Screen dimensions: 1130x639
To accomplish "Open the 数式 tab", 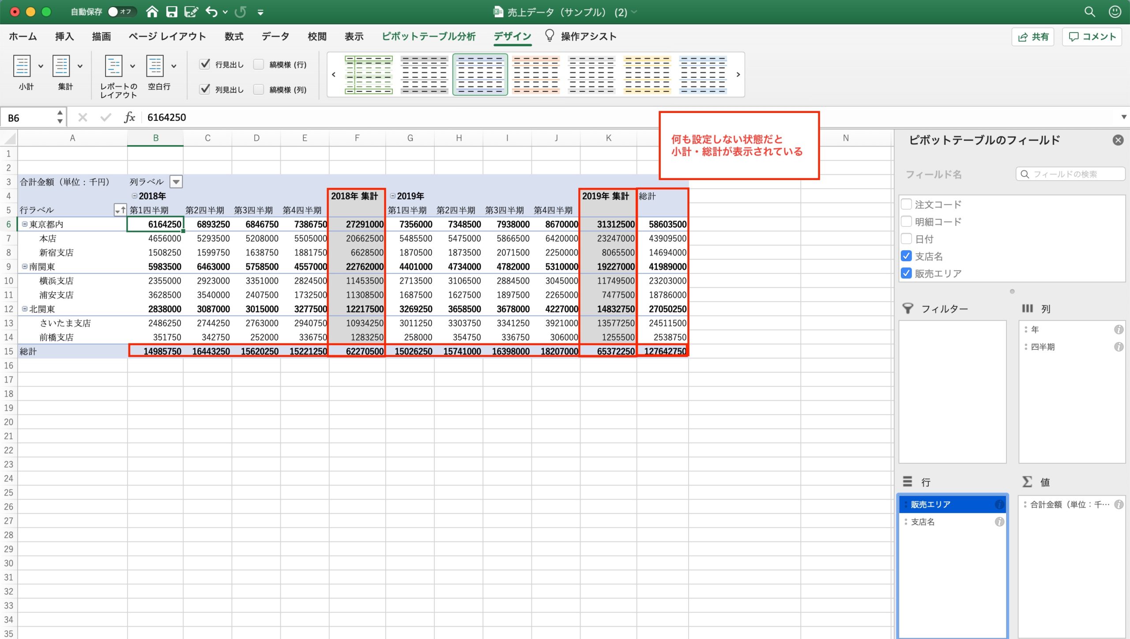I will click(234, 37).
